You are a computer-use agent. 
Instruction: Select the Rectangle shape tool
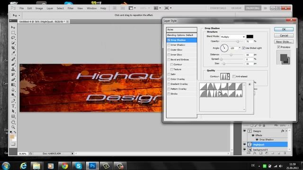coord(13,116)
